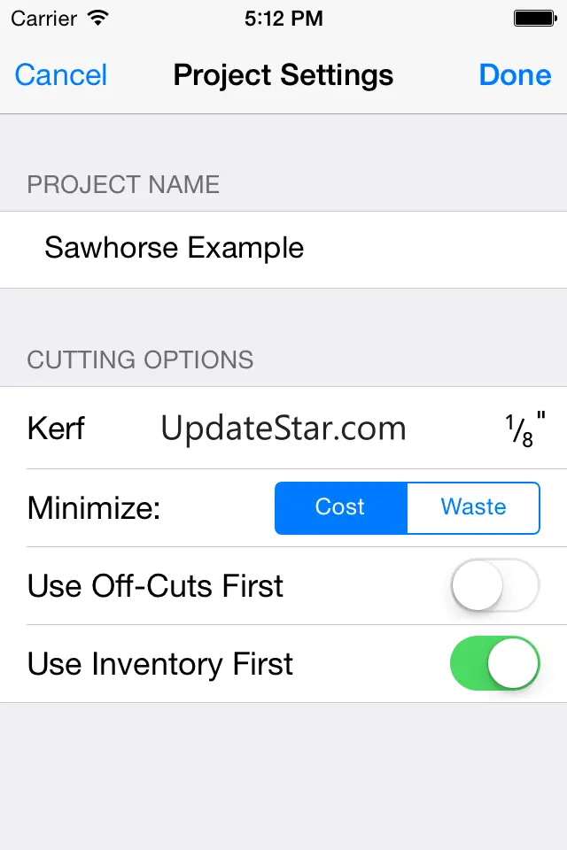The image size is (567, 850).
Task: Tap the Project Settings title
Action: 283,75
